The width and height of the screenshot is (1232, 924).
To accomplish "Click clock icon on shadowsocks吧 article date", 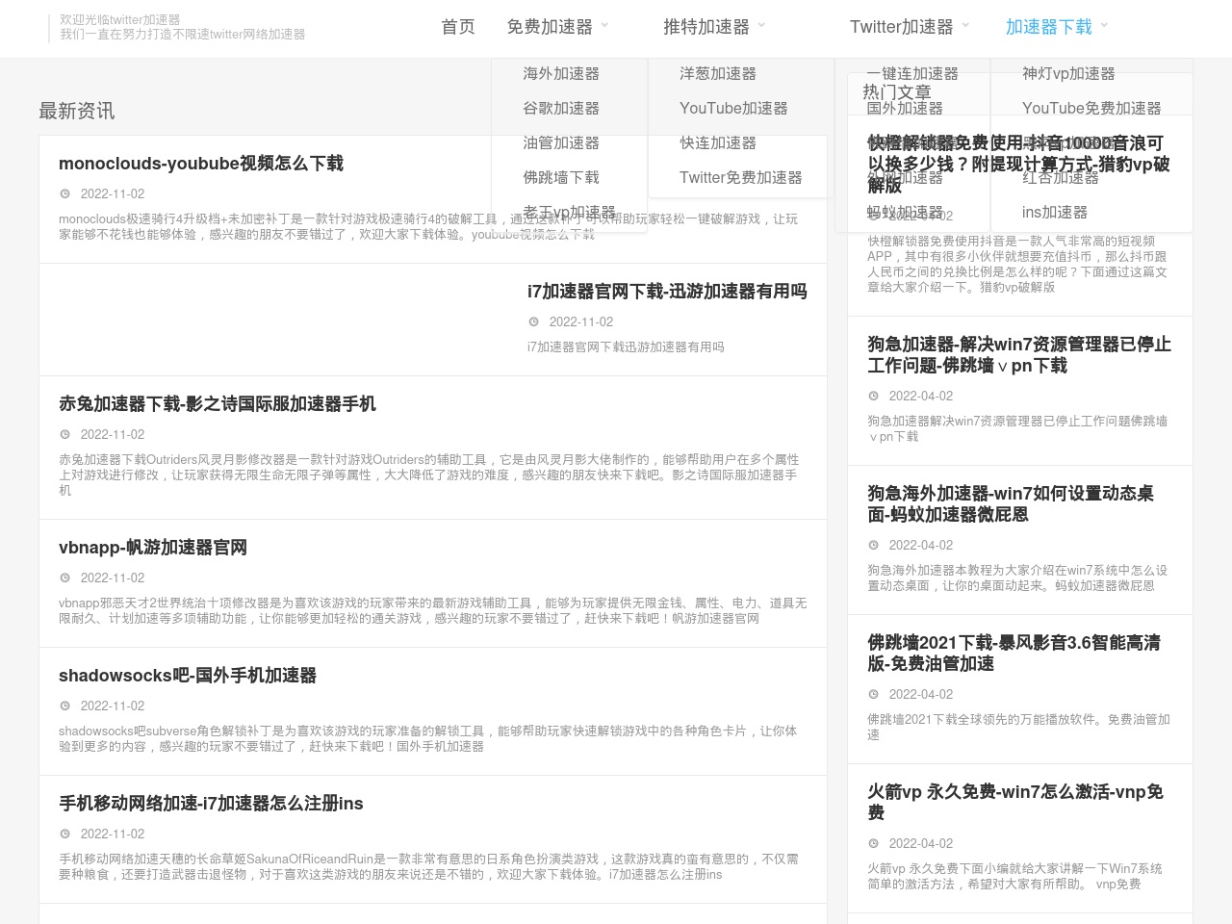I will (x=65, y=706).
